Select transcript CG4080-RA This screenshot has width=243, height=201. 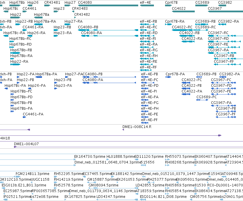[x=92, y=33]
